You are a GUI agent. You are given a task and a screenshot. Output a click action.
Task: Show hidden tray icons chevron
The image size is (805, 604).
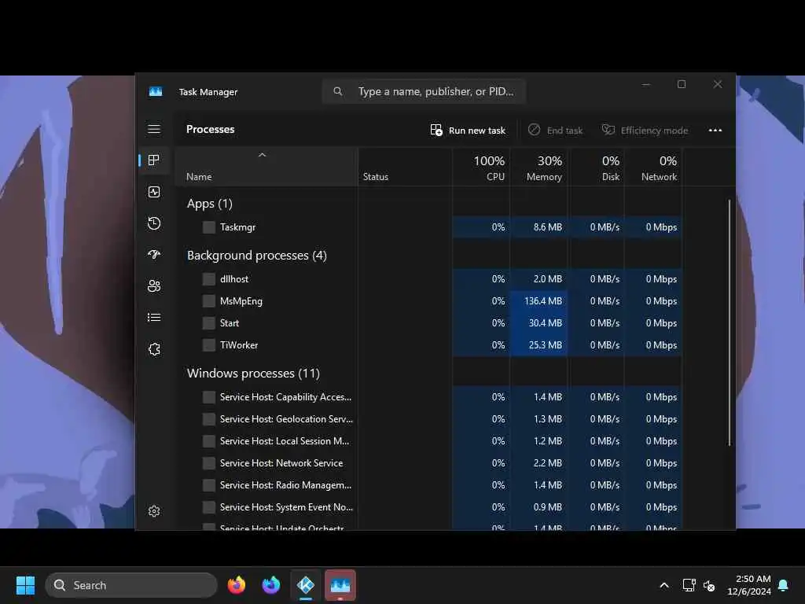(663, 585)
